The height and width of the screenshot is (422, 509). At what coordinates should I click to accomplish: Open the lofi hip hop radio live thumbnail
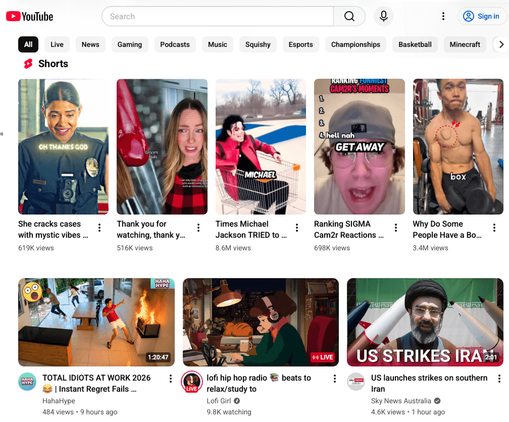[x=261, y=323]
